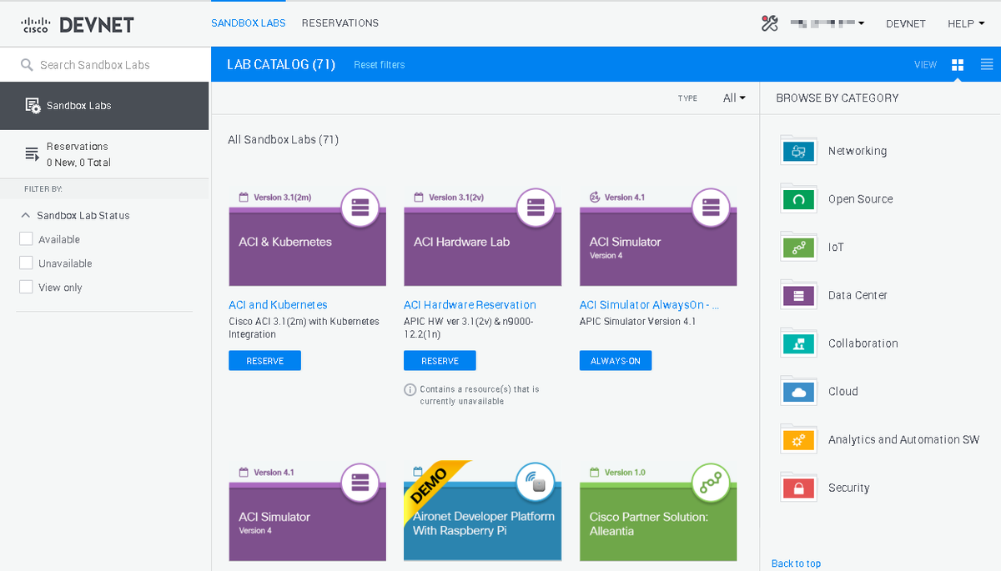Browse the Analytics and Automation SW label

904,439
